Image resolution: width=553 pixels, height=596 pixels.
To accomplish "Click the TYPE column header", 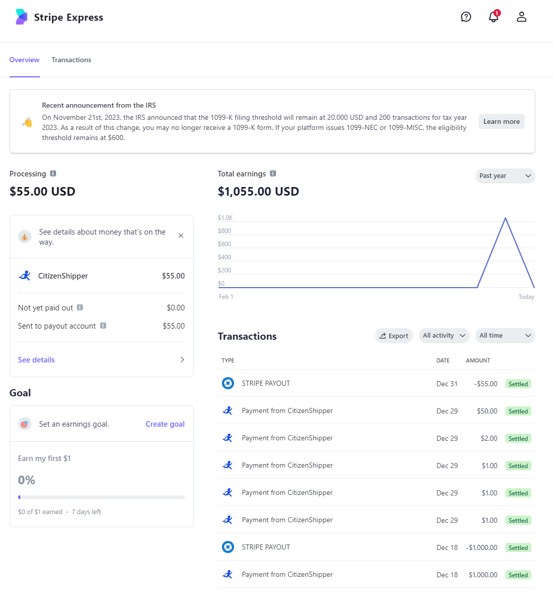I will click(x=228, y=360).
